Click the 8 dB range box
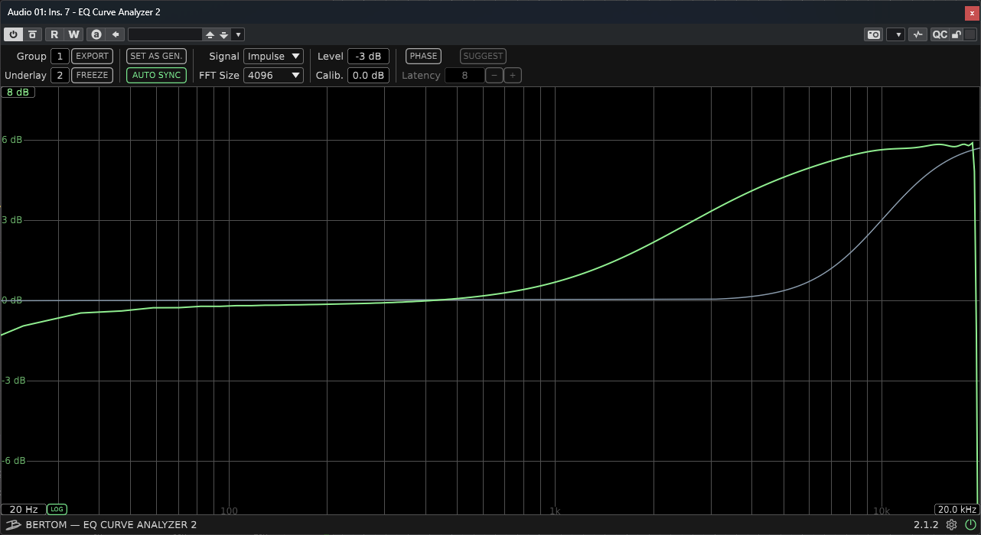 tap(18, 92)
